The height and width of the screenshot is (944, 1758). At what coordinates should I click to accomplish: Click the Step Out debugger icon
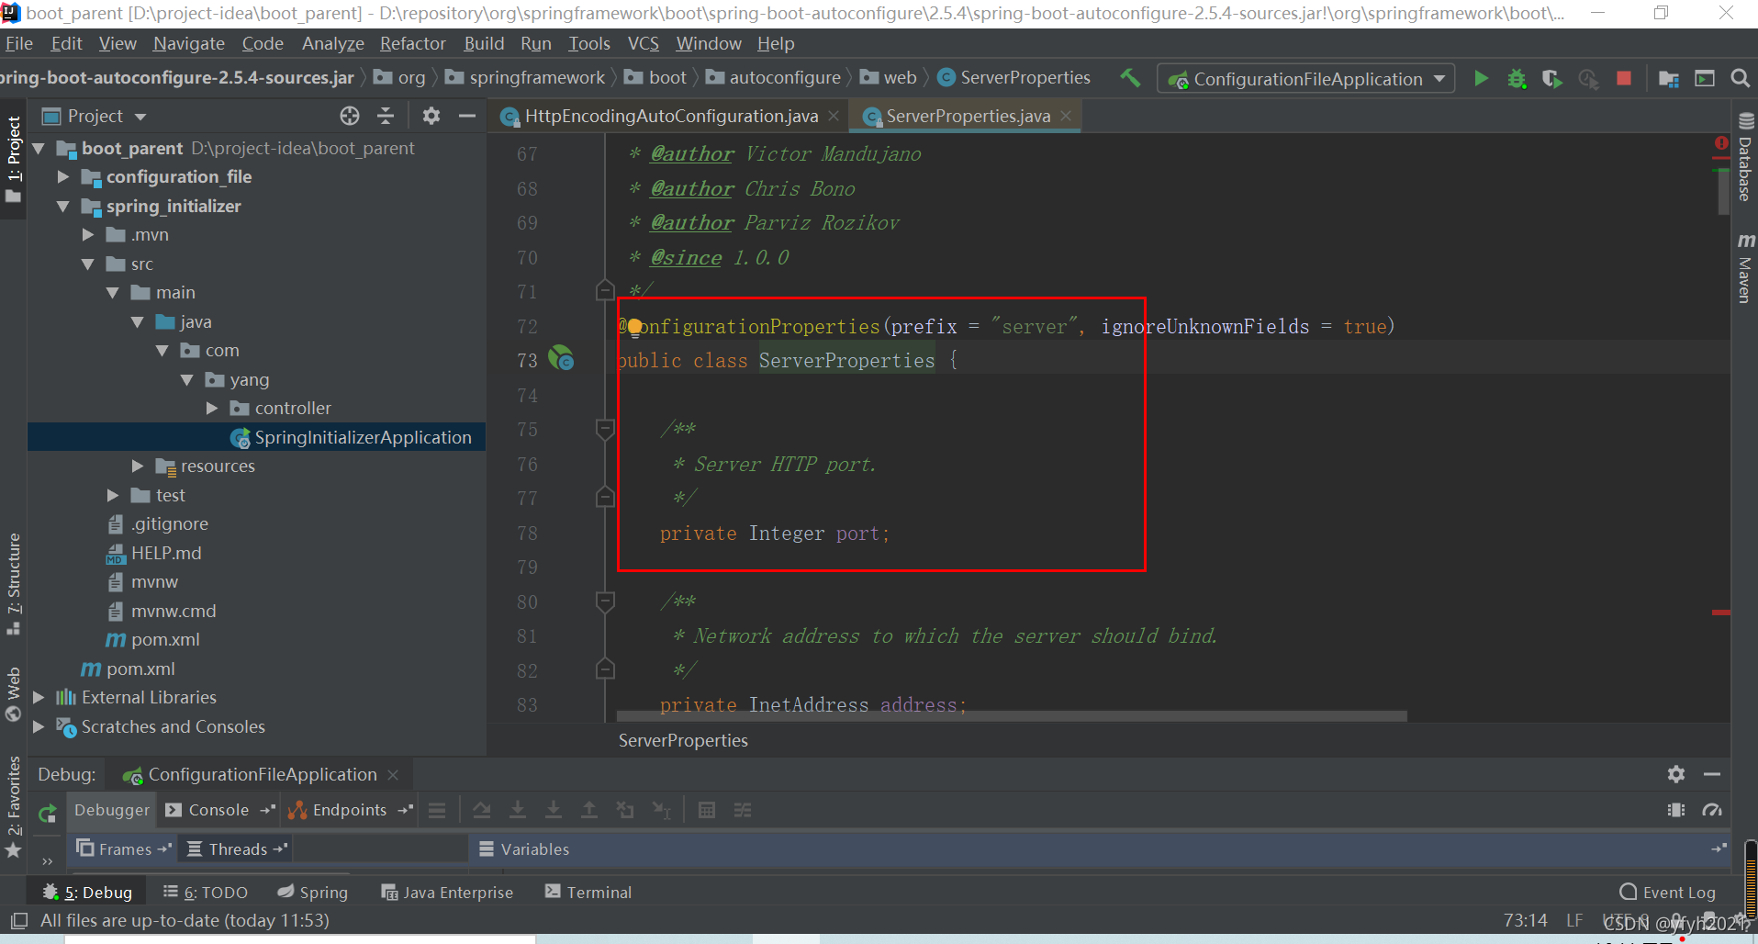click(588, 810)
